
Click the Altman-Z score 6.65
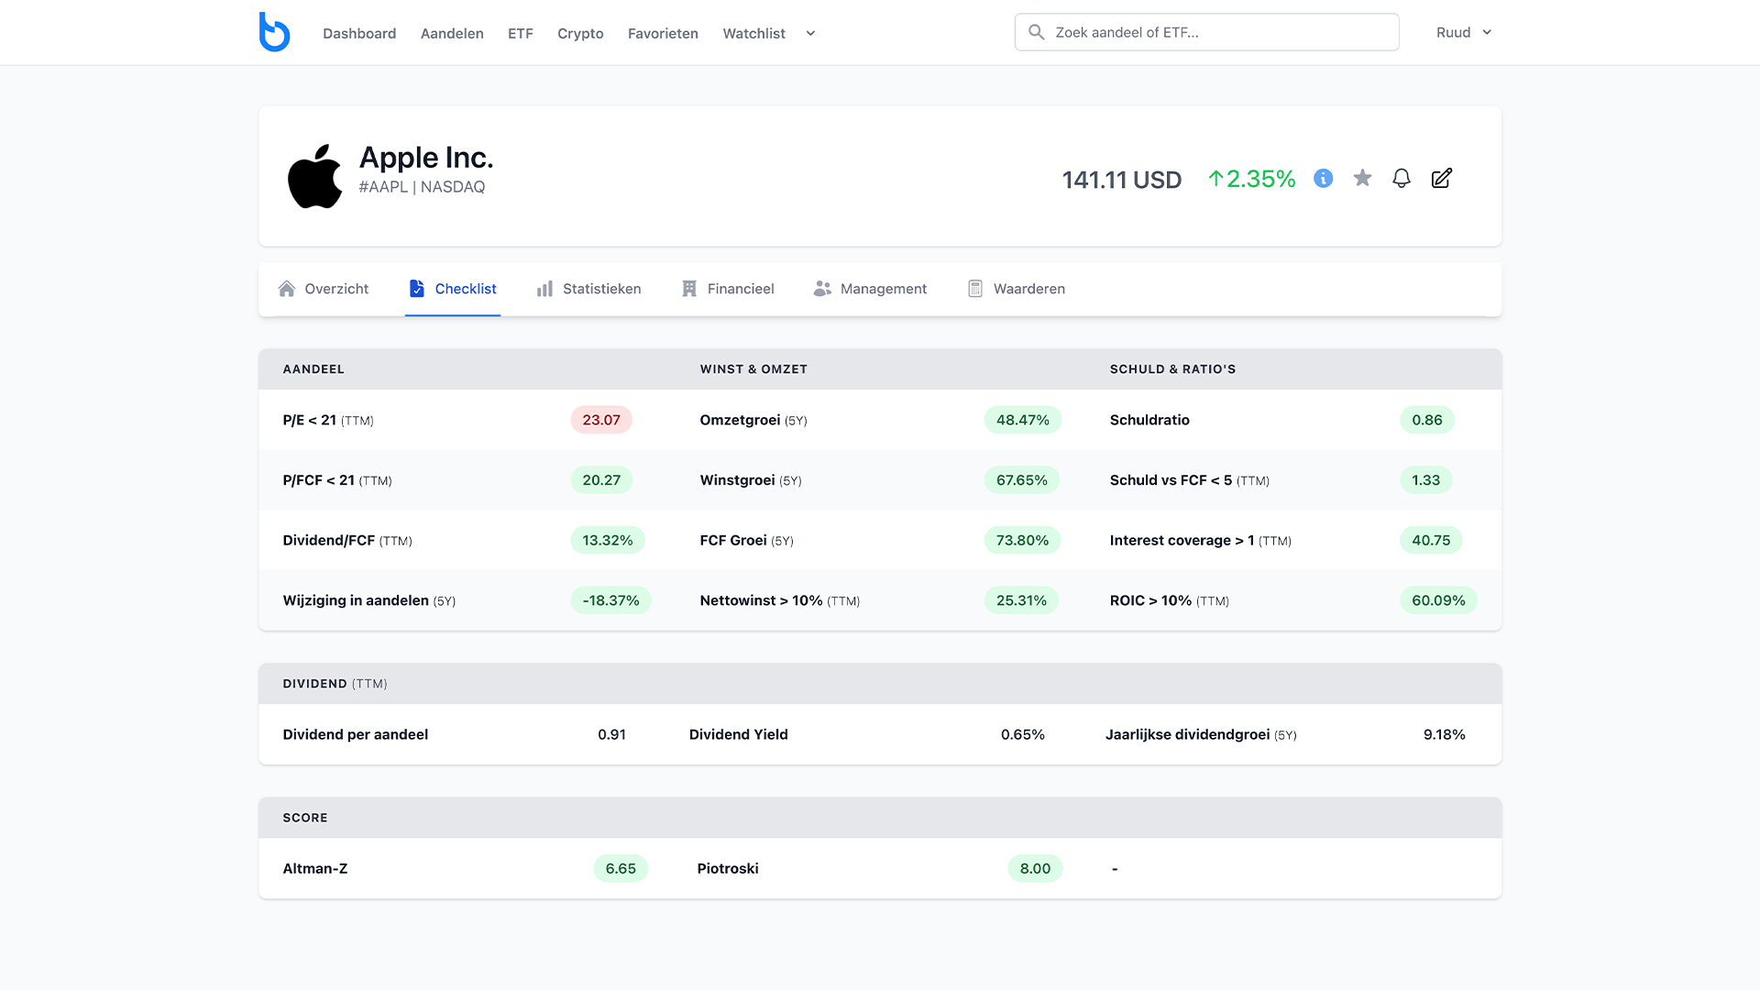[621, 868]
